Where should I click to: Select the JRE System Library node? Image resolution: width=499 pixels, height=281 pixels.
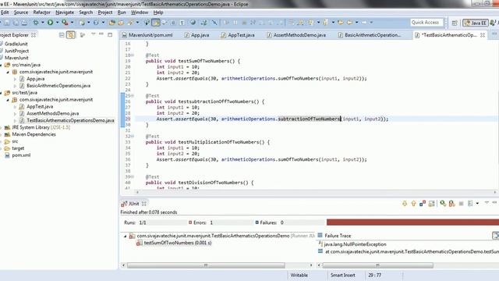(41, 127)
